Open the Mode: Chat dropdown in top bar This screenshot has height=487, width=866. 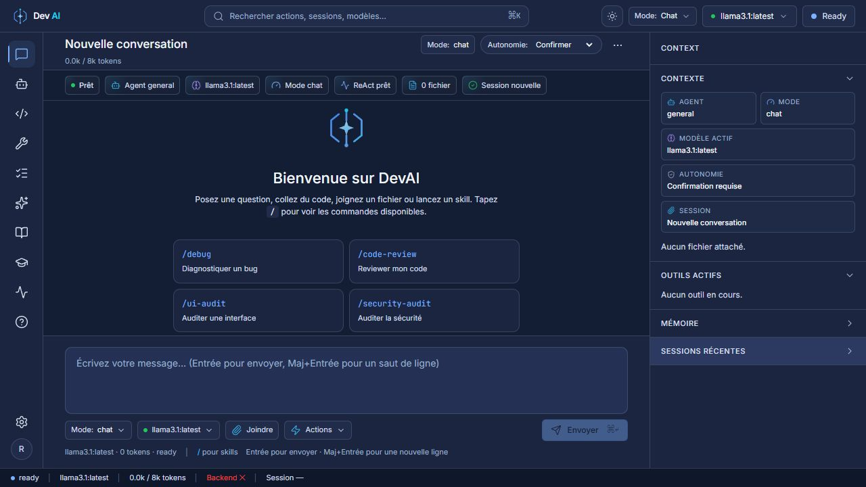tap(662, 16)
